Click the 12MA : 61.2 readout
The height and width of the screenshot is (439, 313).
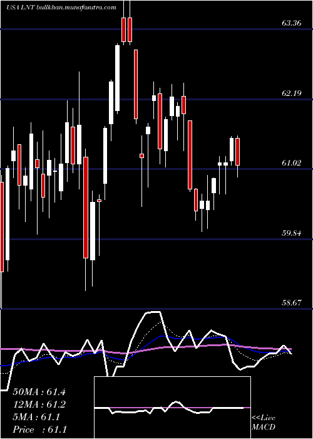coord(39,405)
